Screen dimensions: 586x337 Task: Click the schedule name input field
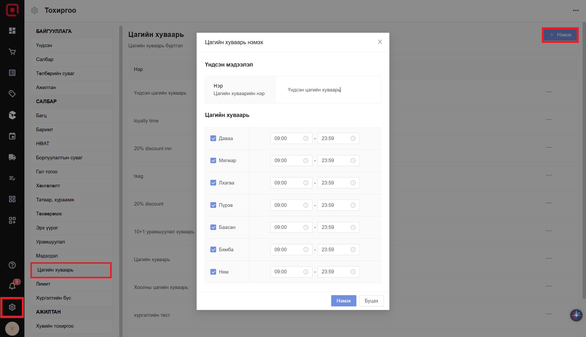click(328, 90)
